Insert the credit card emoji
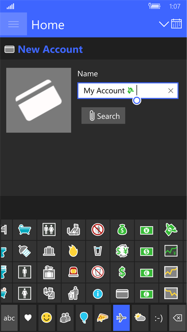The height and width of the screenshot is (332, 187). coord(122,293)
